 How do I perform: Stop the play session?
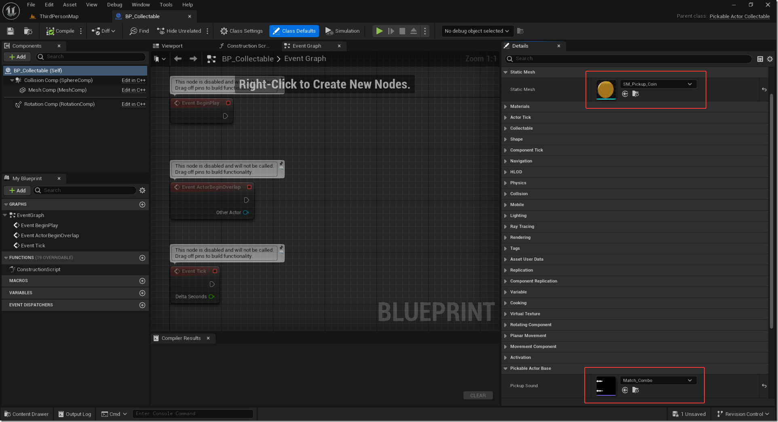[402, 31]
